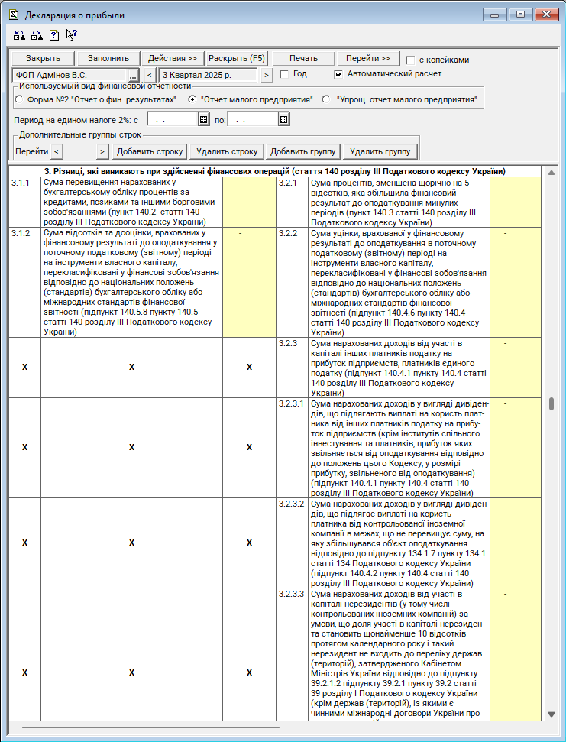The image size is (566, 742).
Task: Click the first toolbar icon with a lock
Action: pyautogui.click(x=19, y=34)
